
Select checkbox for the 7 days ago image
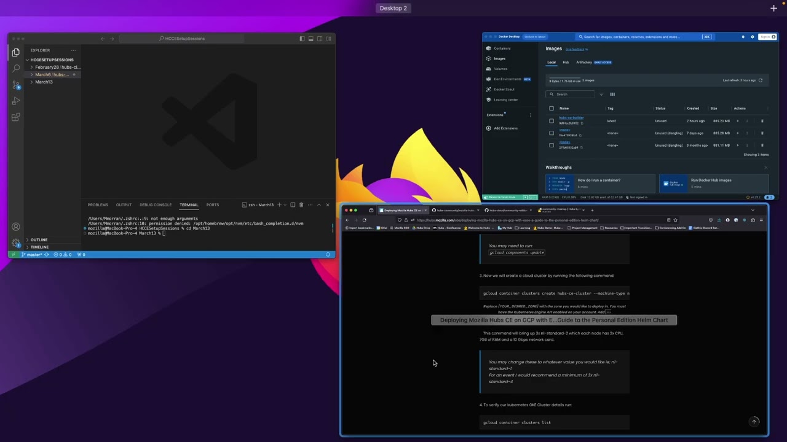[552, 133]
